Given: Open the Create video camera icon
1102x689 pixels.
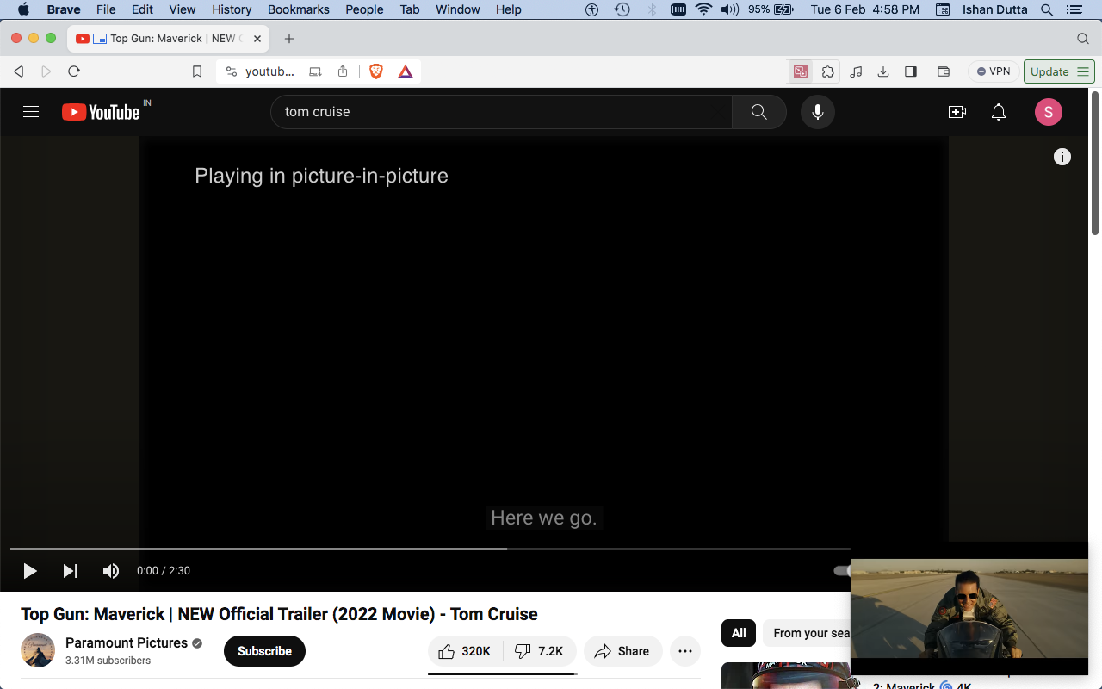Looking at the screenshot, I should (x=957, y=112).
